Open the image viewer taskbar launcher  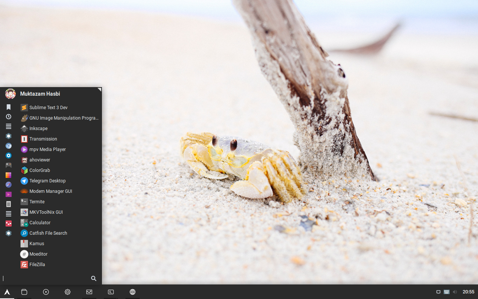pyautogui.click(x=89, y=292)
